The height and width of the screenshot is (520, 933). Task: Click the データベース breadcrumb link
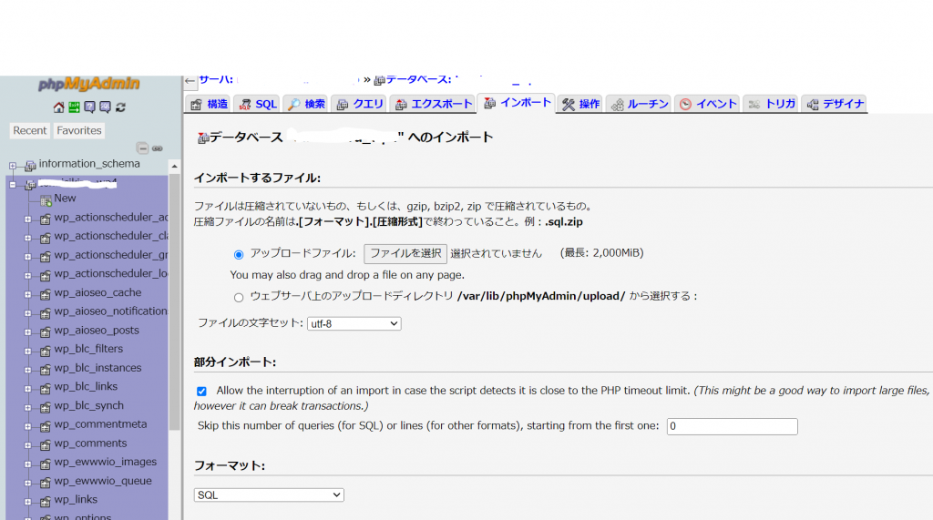(x=417, y=80)
